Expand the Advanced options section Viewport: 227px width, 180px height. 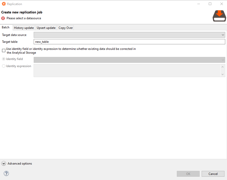point(4,164)
